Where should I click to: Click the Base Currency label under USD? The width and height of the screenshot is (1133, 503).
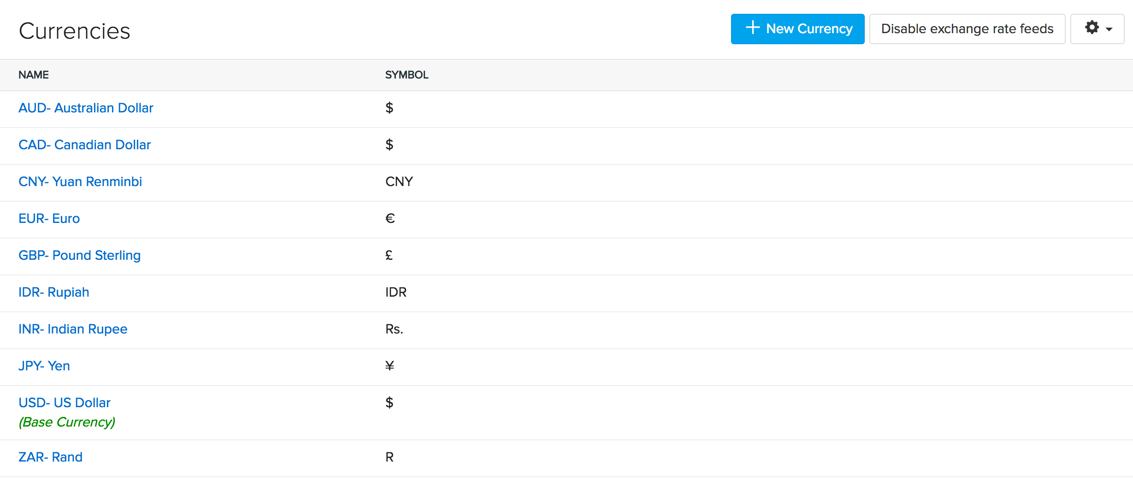point(67,421)
